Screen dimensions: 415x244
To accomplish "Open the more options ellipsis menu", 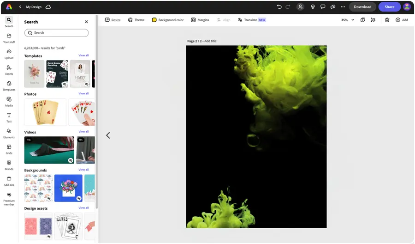I will (343, 7).
